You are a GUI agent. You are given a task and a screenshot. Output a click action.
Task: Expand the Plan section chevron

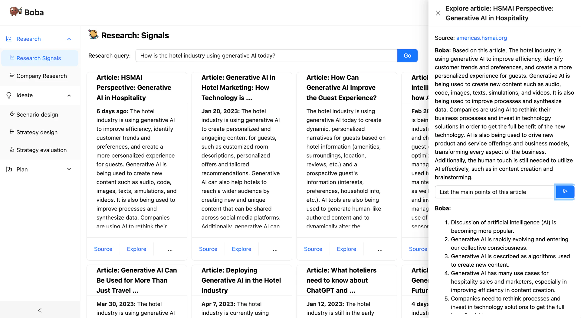click(69, 169)
